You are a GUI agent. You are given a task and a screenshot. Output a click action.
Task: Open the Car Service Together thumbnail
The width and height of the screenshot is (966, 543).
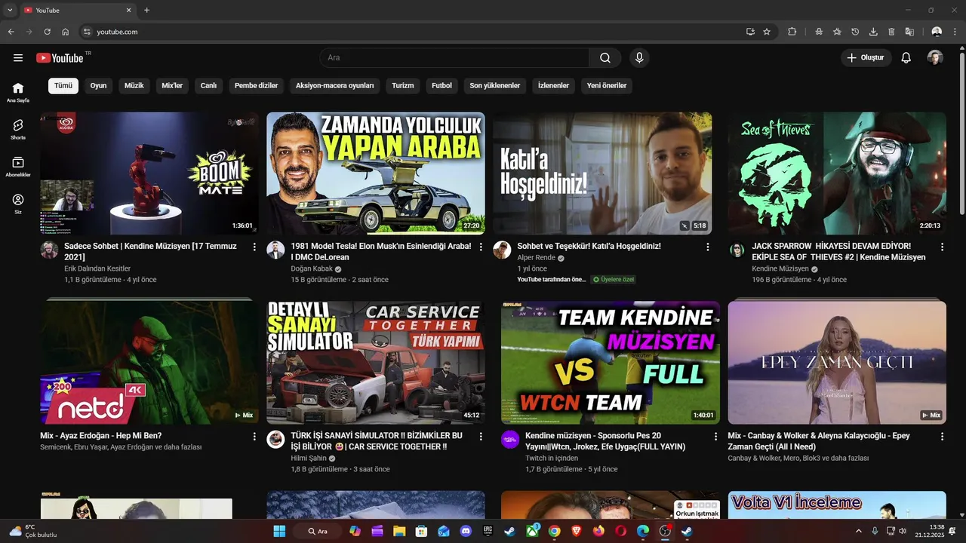click(x=376, y=362)
